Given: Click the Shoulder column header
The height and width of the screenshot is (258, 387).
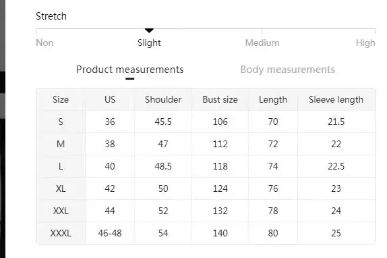Looking at the screenshot, I should coord(163,99).
